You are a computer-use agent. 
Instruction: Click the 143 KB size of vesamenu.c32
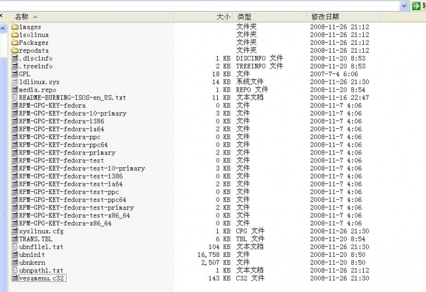(x=219, y=278)
